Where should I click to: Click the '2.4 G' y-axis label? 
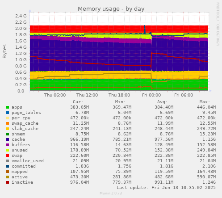21,16
